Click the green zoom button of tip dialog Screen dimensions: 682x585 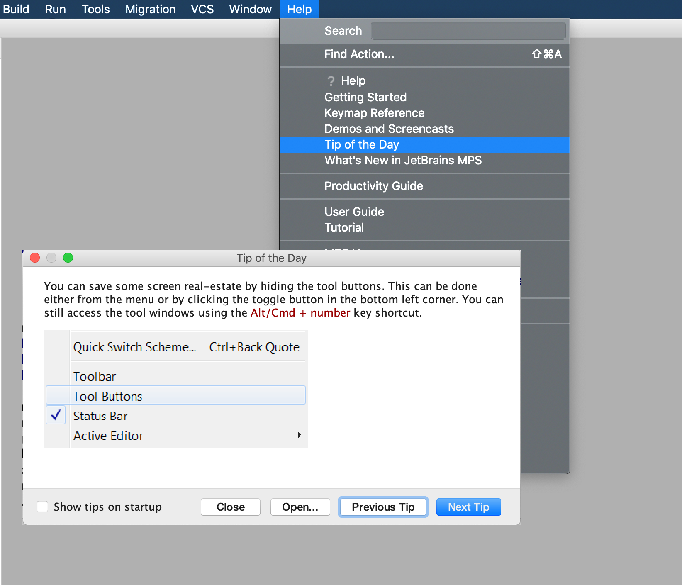coord(68,258)
